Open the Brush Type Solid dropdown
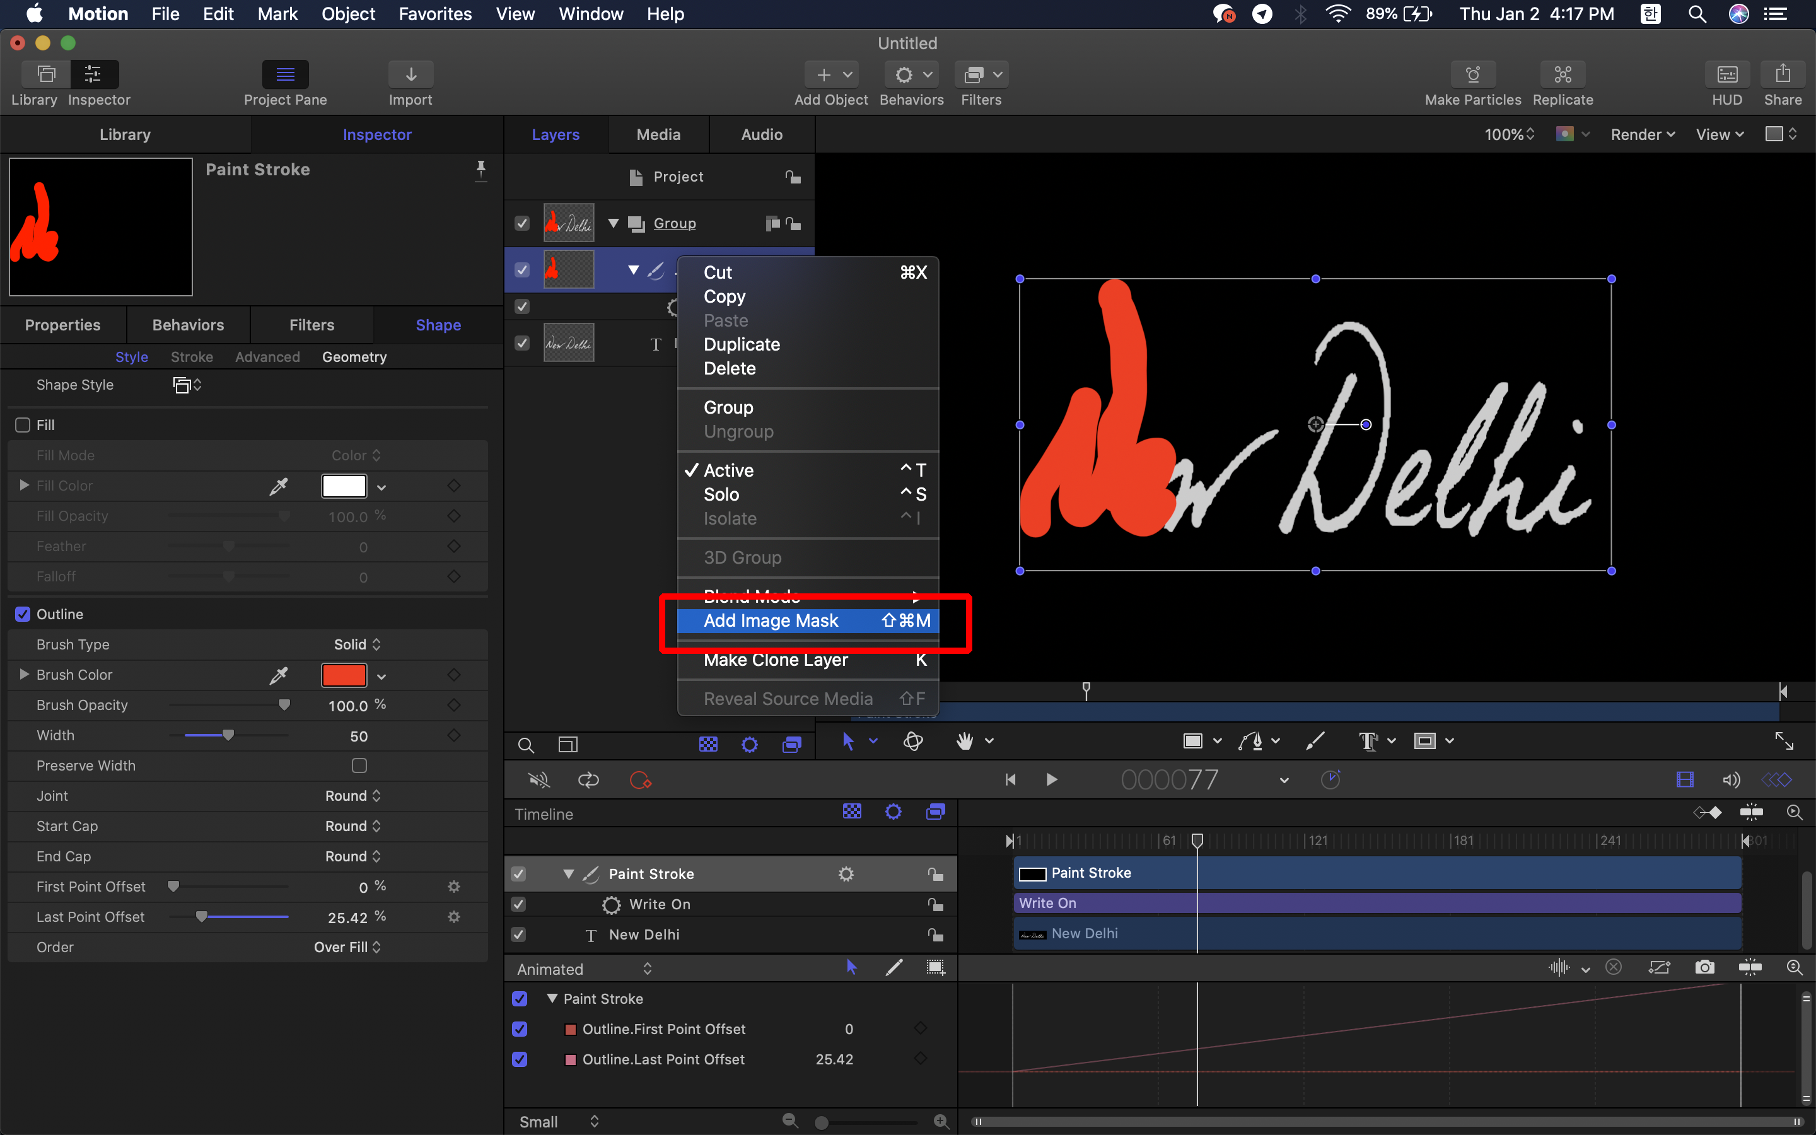 pyautogui.click(x=357, y=645)
